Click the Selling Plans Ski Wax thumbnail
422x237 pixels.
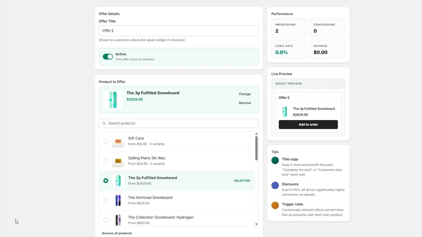tap(118, 161)
